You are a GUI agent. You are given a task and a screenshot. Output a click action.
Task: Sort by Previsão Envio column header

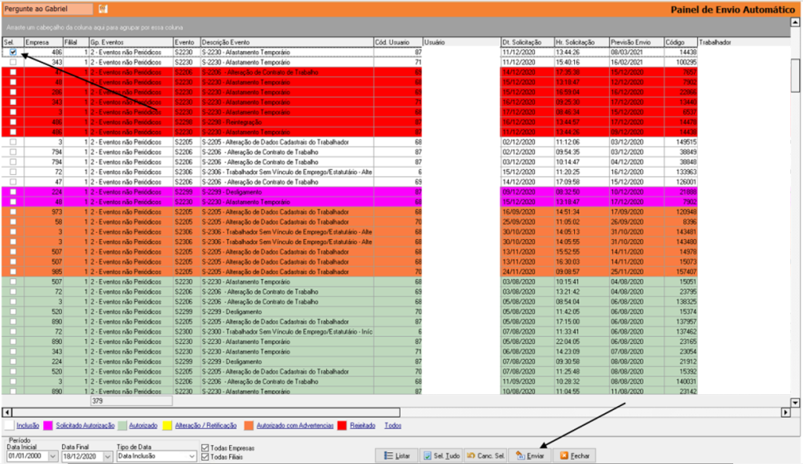(637, 42)
